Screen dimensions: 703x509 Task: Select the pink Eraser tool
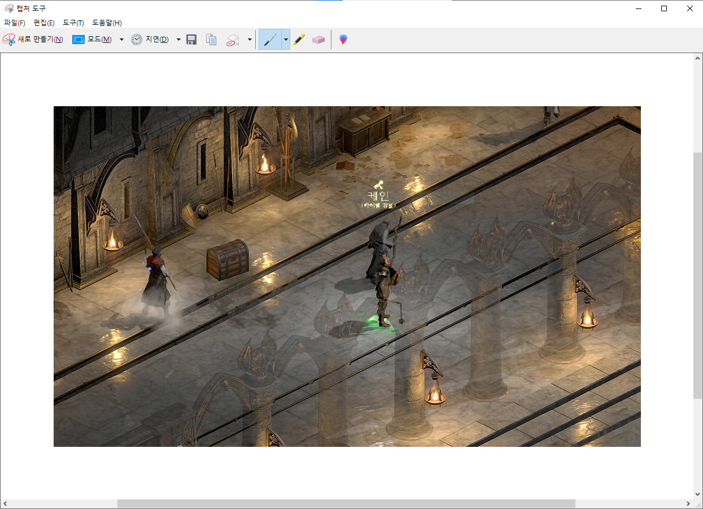pos(318,40)
